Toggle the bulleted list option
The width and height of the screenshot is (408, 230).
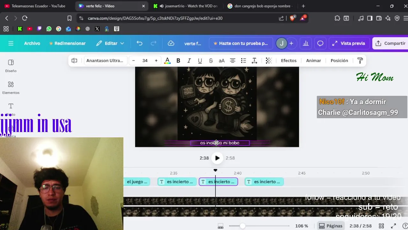(244, 61)
